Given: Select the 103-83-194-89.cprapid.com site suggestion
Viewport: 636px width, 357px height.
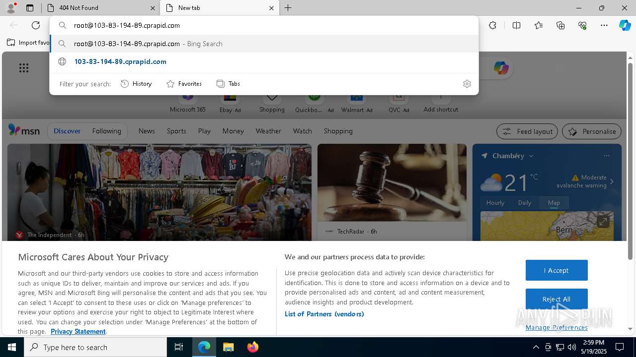Looking at the screenshot, I should pyautogui.click(x=264, y=61).
